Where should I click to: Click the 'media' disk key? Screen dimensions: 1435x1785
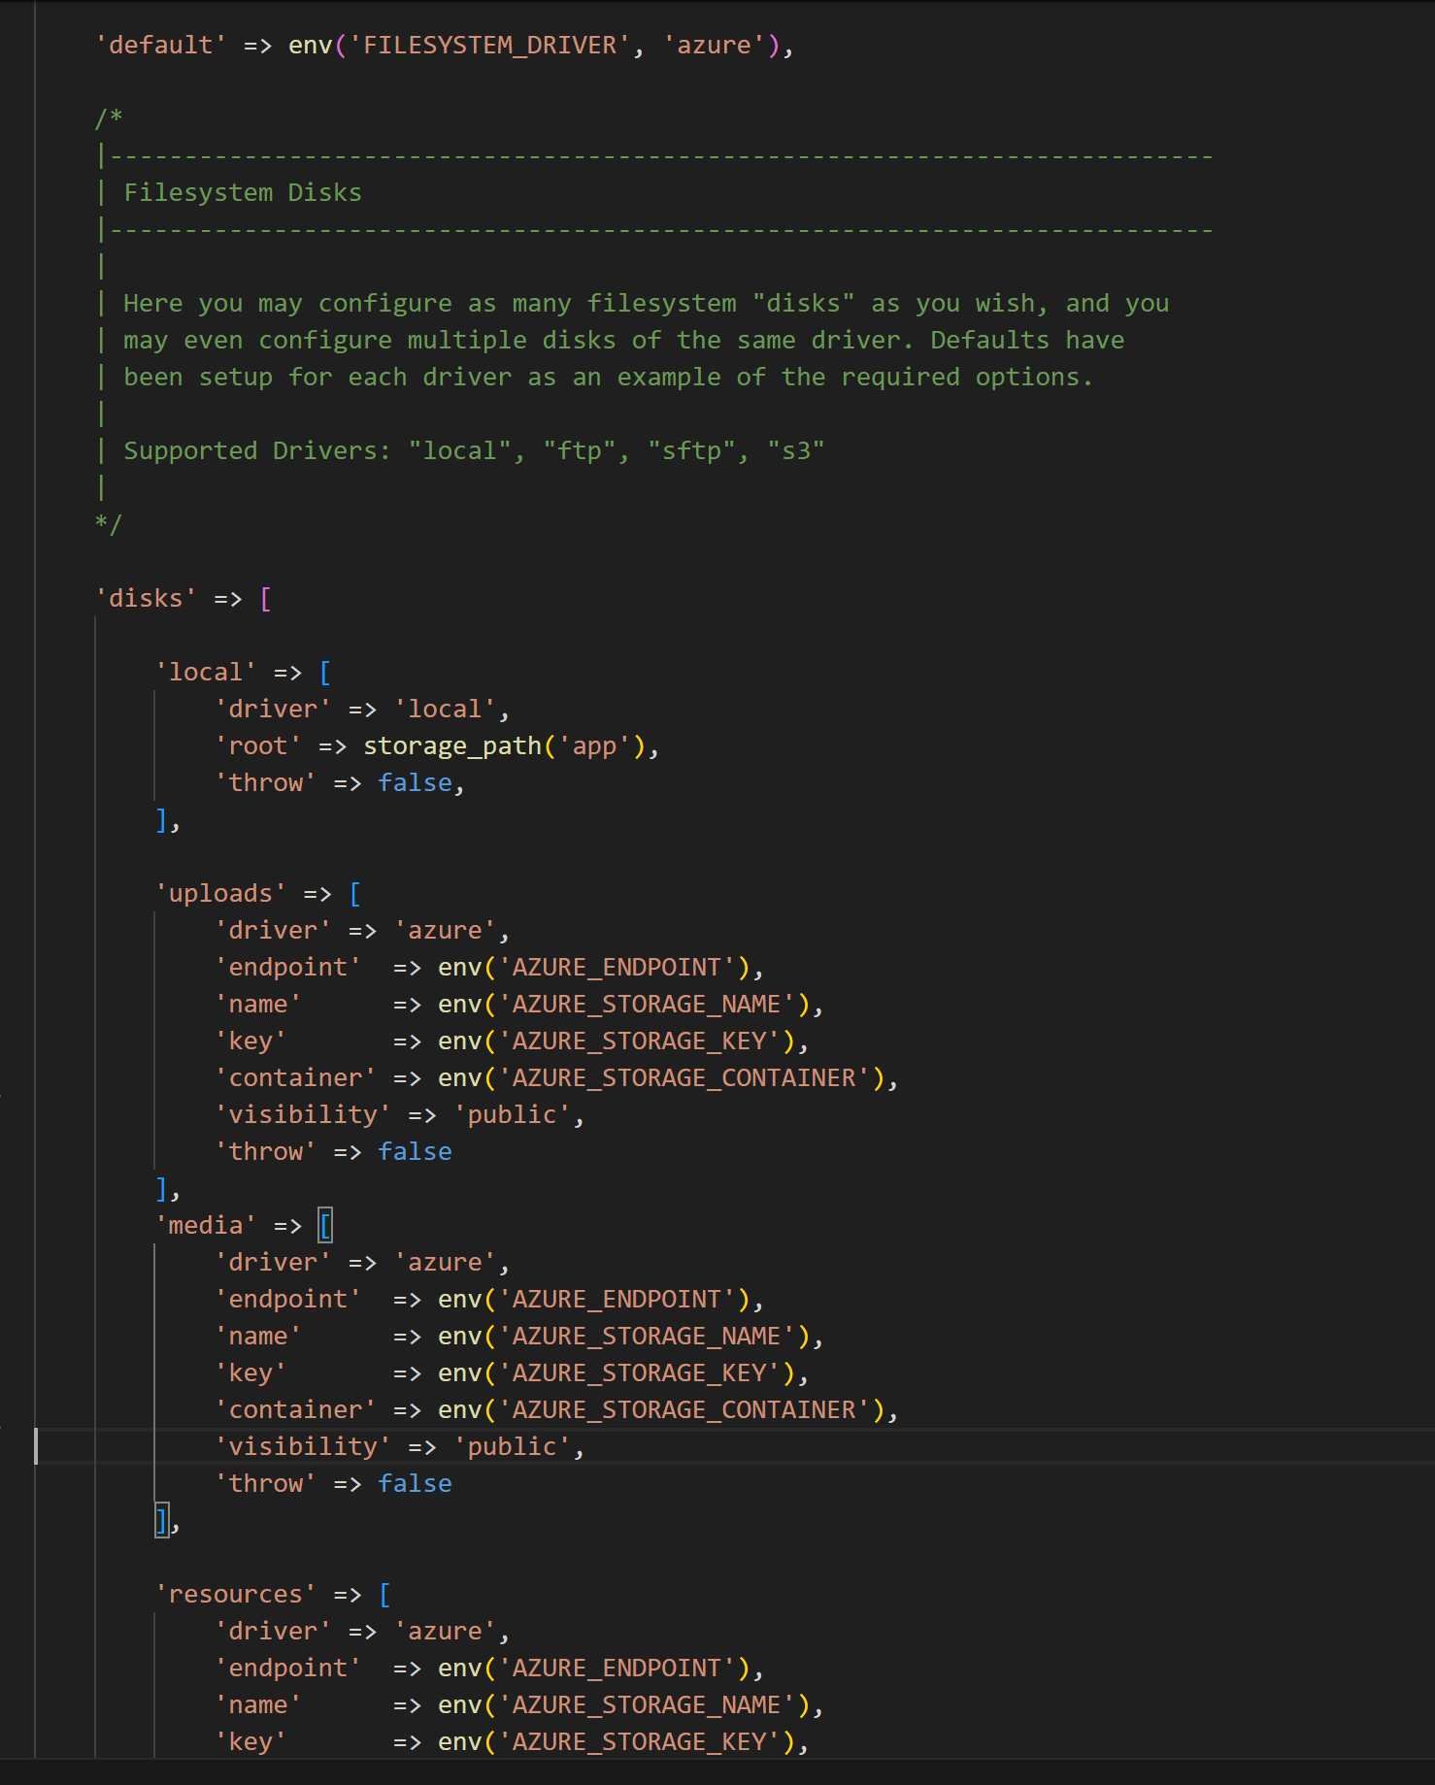coord(205,1226)
